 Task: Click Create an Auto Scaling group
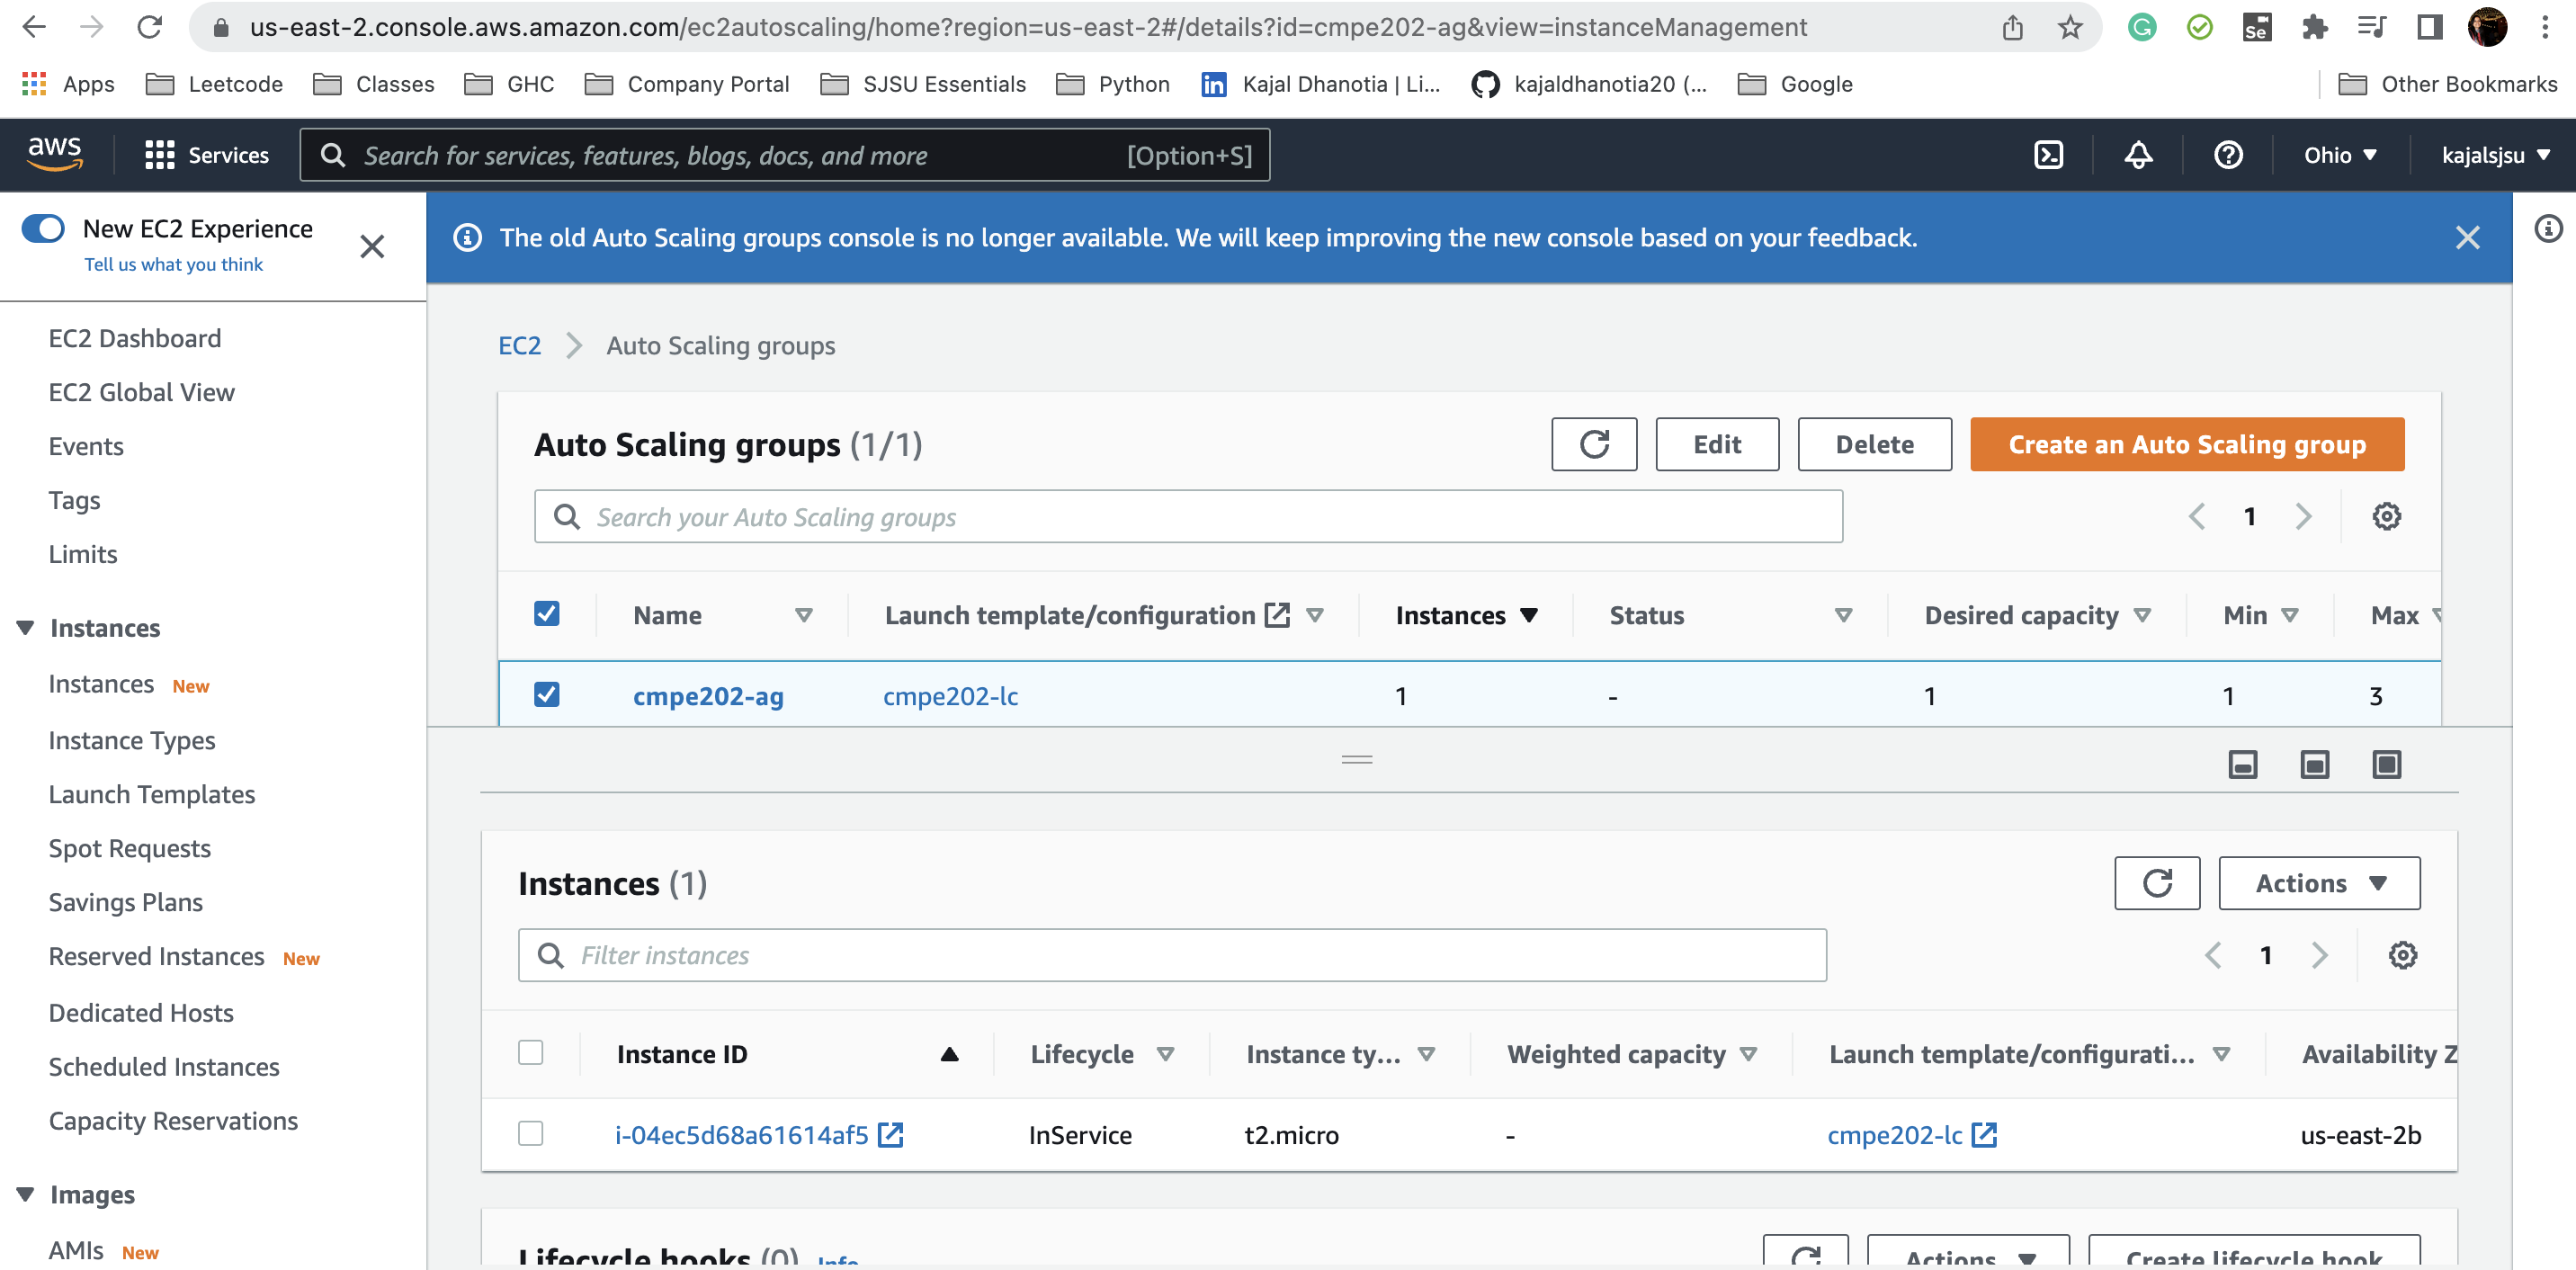(x=2185, y=444)
